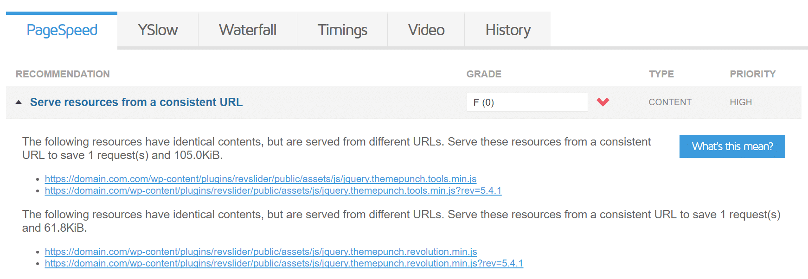The width and height of the screenshot is (808, 279).
Task: Select the Timings tab
Action: click(x=342, y=29)
